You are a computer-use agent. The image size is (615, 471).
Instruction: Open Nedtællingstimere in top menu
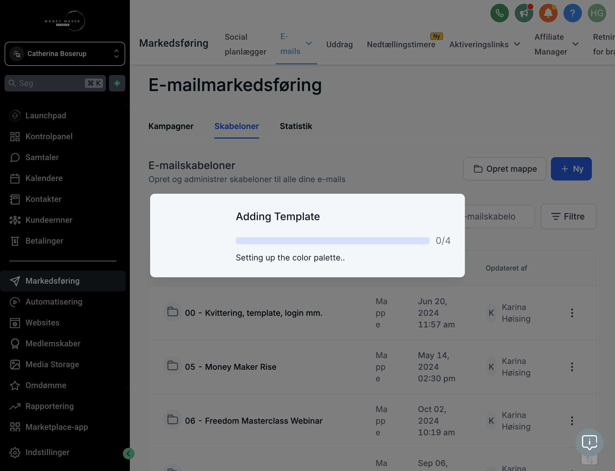(x=401, y=44)
